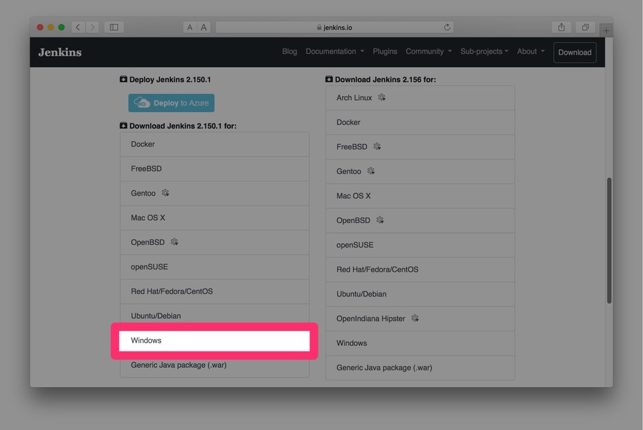643x430 pixels.
Task: Click the Download button in navbar
Action: pyautogui.click(x=575, y=53)
